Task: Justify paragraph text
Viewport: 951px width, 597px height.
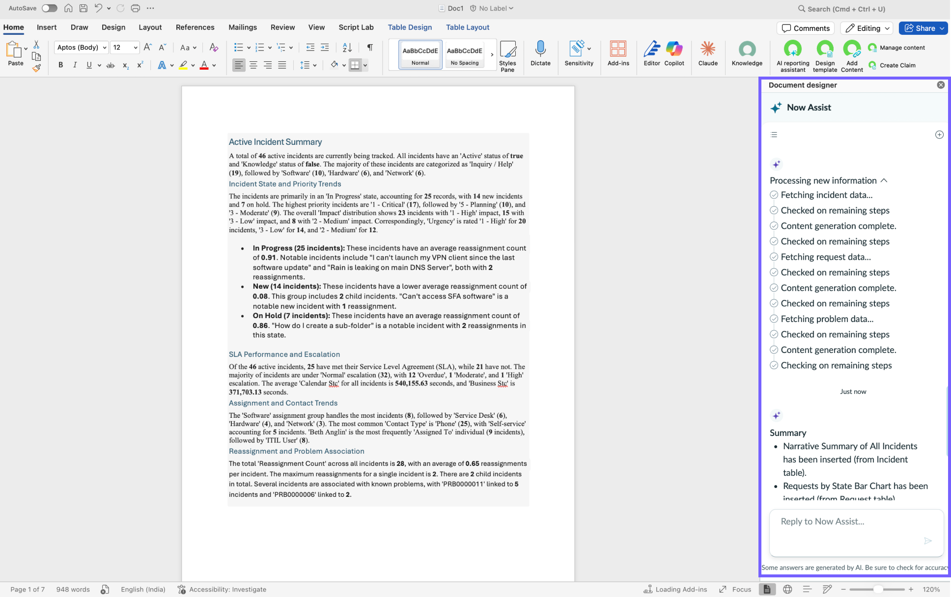Action: (x=282, y=65)
